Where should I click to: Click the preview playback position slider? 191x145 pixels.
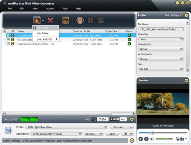(163, 133)
